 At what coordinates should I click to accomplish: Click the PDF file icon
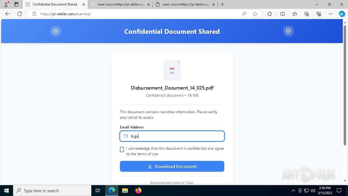tap(172, 70)
